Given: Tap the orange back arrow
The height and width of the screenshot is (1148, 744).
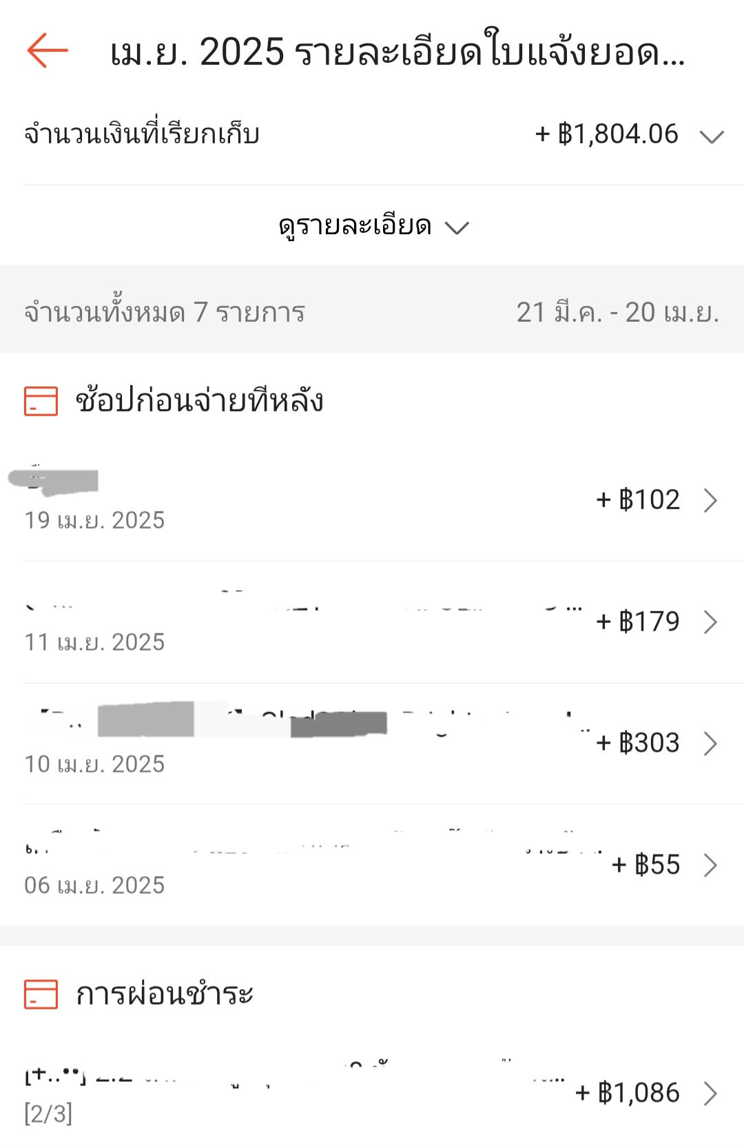Looking at the screenshot, I should [x=48, y=50].
